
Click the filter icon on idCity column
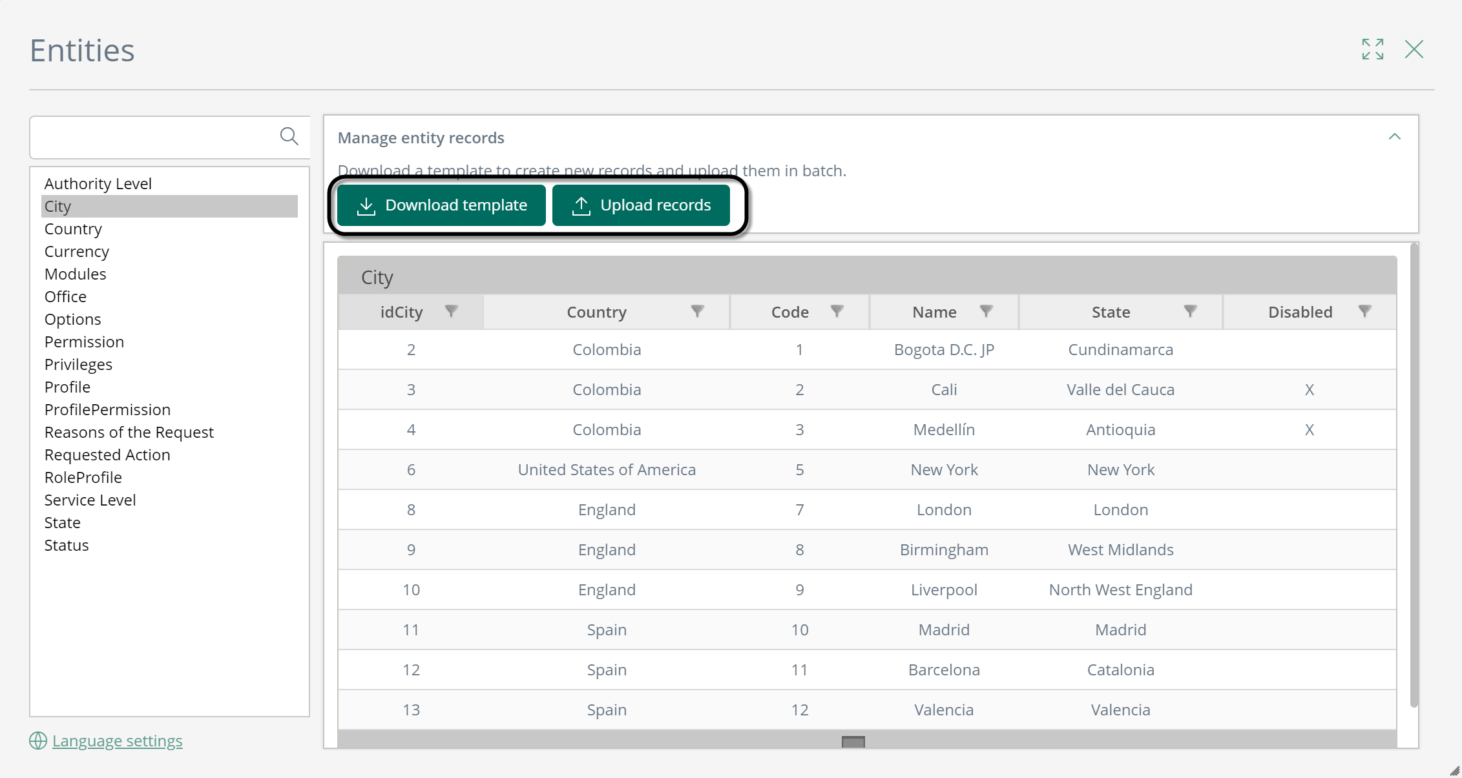tap(452, 311)
